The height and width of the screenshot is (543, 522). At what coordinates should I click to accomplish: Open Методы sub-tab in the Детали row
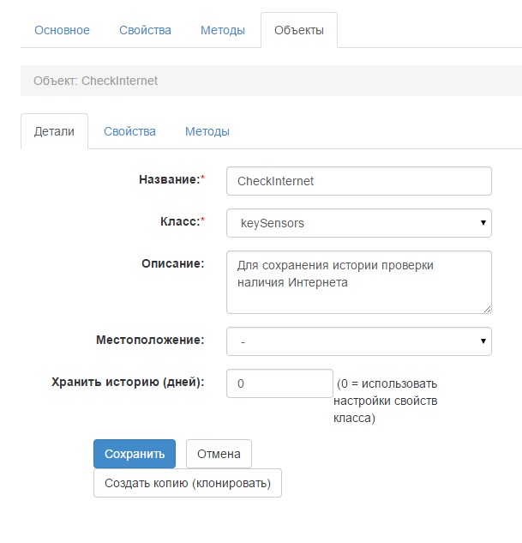click(207, 131)
